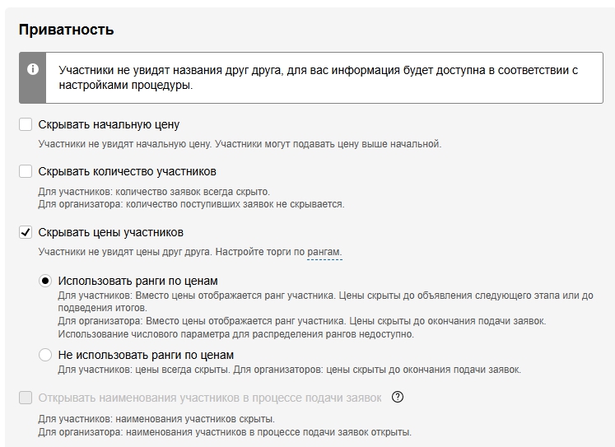
Task: Click the «наименования участников скрыты» hint line
Action: click(x=156, y=419)
